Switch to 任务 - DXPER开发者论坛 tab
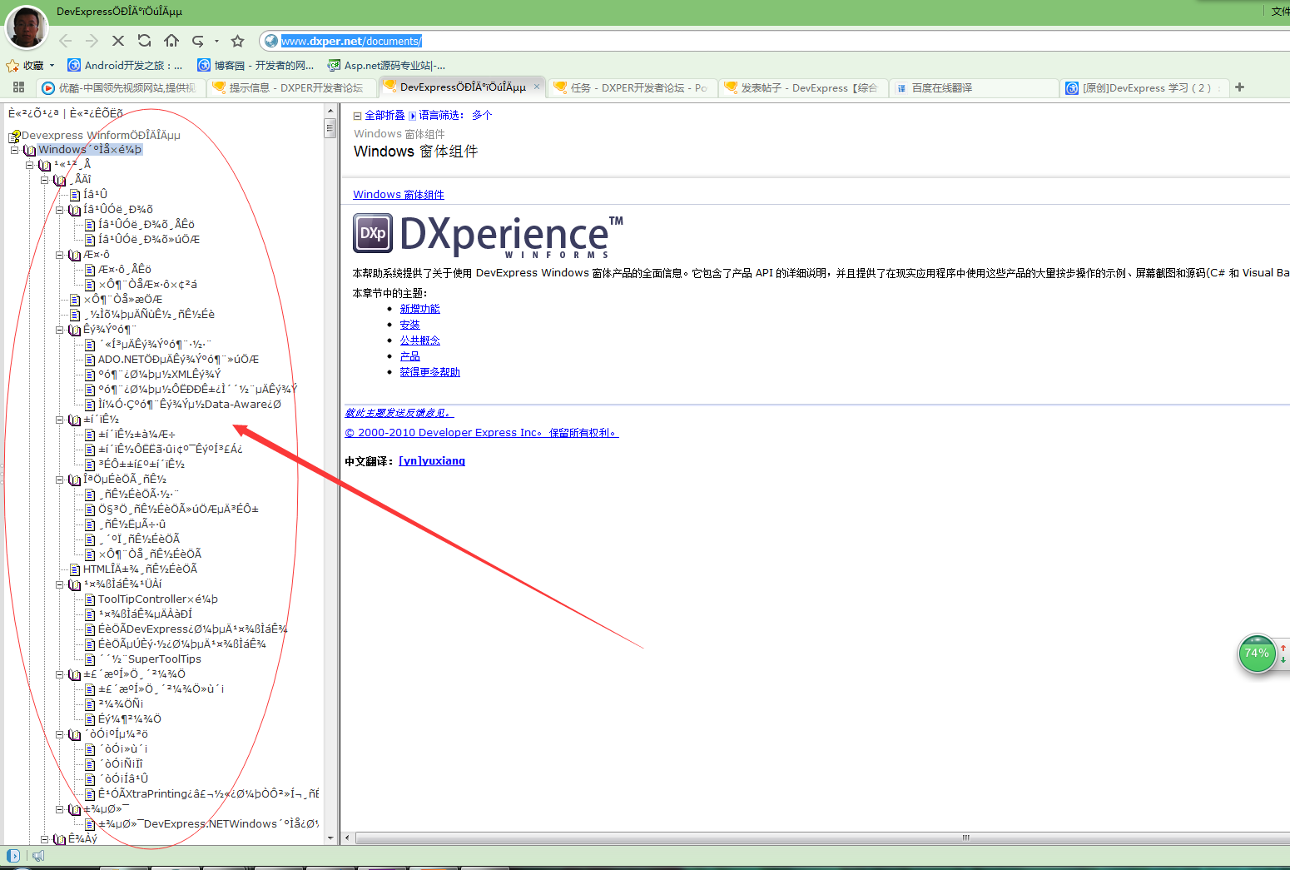This screenshot has height=870, width=1290. [631, 87]
